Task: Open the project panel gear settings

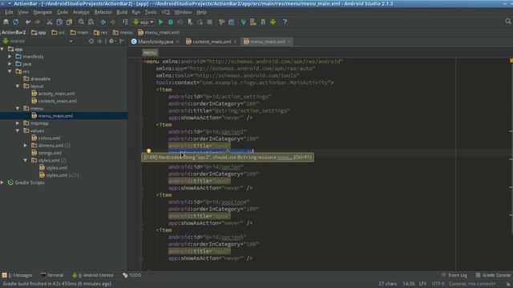Action: [x=111, y=41]
